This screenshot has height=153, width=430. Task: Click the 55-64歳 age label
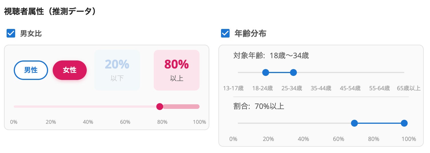click(379, 88)
